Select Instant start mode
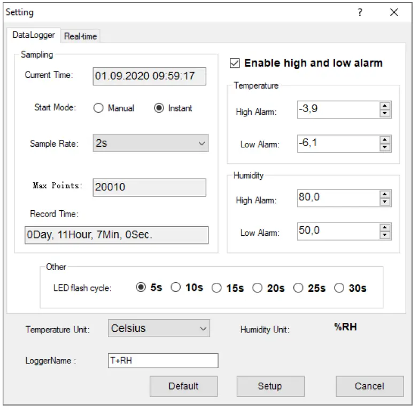This screenshot has height=413, width=419. (x=159, y=108)
